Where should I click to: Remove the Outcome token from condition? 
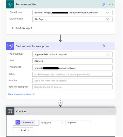pyautogui.click(x=32, y=123)
